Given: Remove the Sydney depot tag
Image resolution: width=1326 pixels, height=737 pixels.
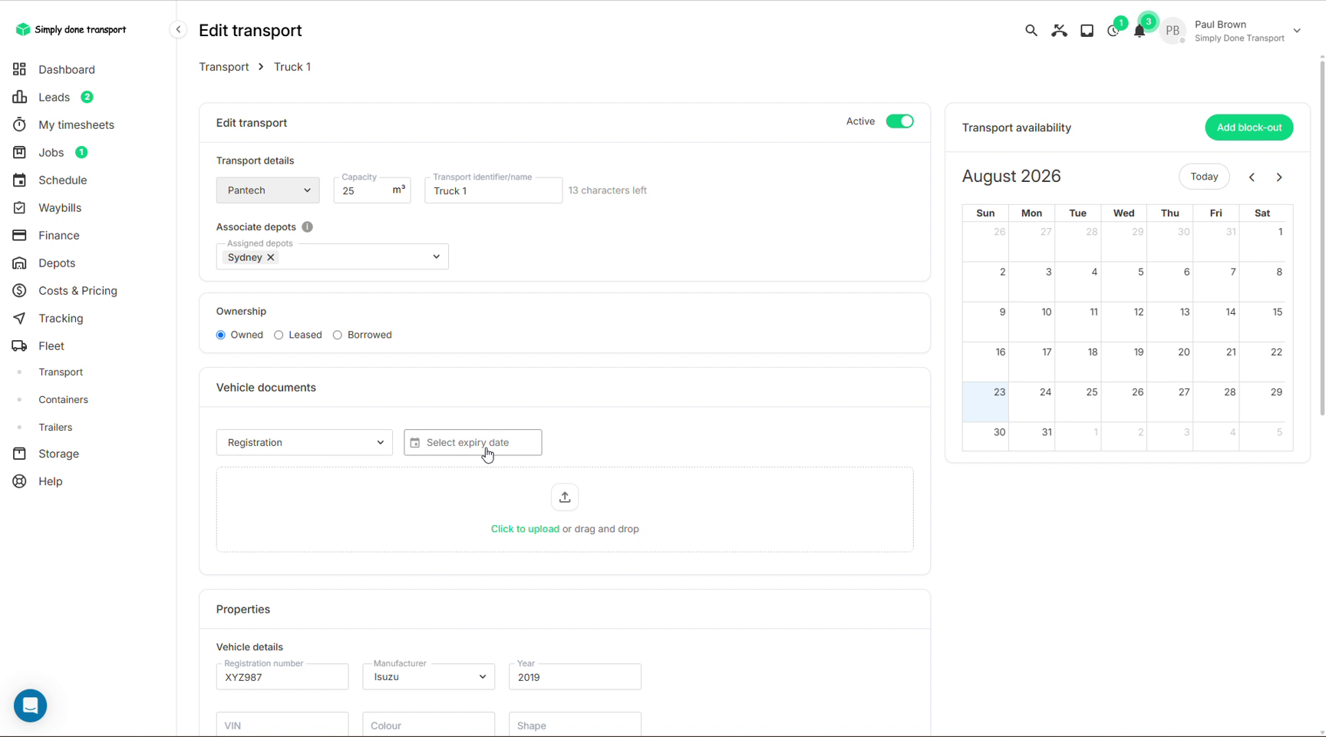Looking at the screenshot, I should tap(271, 257).
